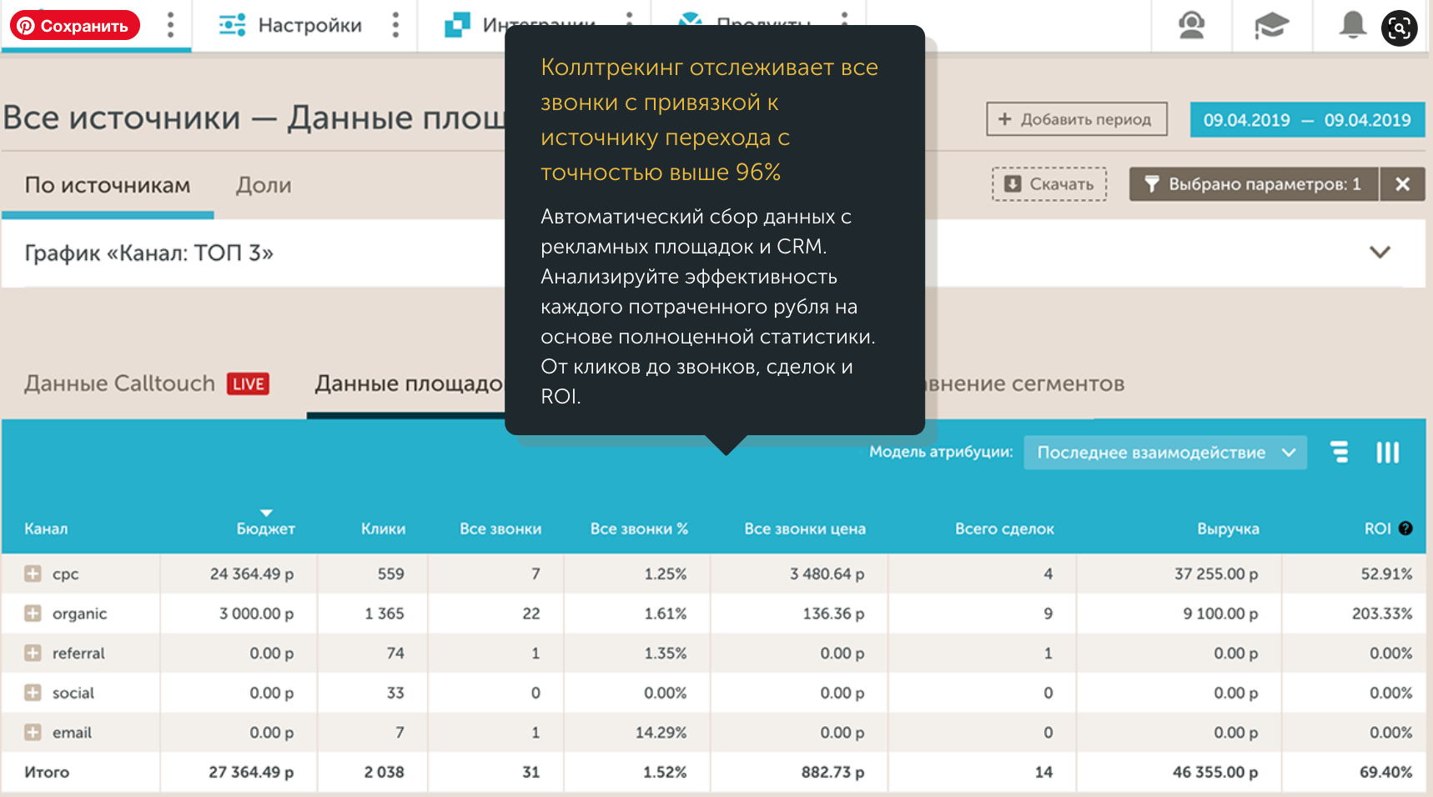Click the funnel icon in filter button
The width and height of the screenshot is (1433, 797).
tap(1152, 184)
